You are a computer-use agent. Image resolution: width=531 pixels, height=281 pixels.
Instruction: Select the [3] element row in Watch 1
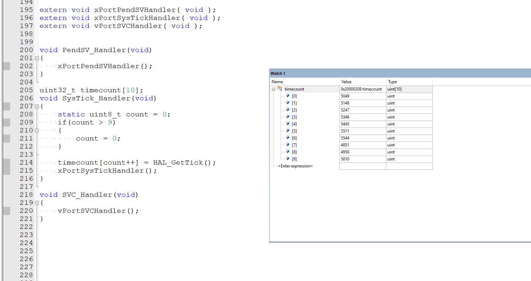click(351, 117)
